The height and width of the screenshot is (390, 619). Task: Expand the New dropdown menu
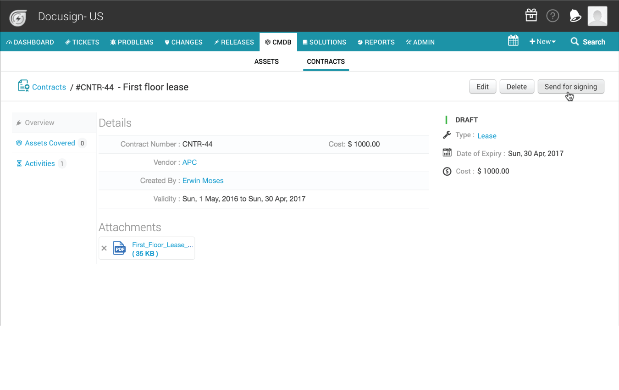coord(542,42)
